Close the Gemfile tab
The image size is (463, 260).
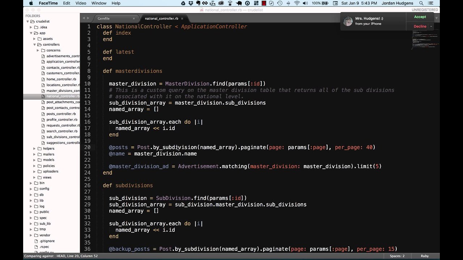click(134, 18)
